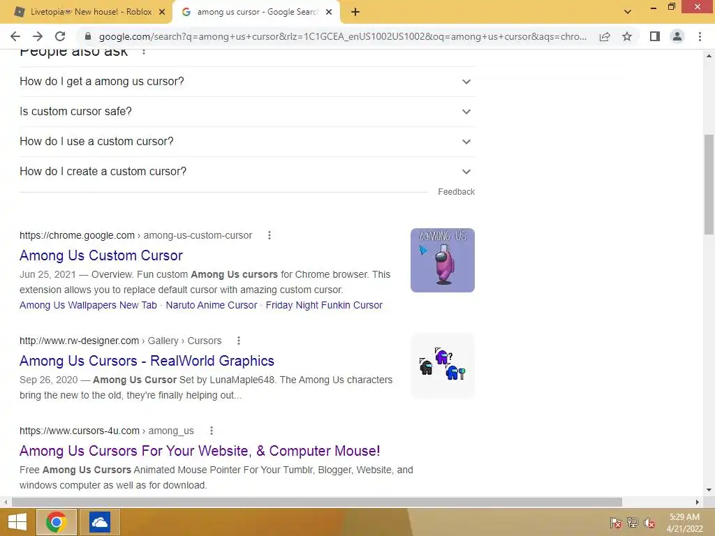
Task: Click the purple Among Us crewmate thumbnail
Action: pos(442,260)
